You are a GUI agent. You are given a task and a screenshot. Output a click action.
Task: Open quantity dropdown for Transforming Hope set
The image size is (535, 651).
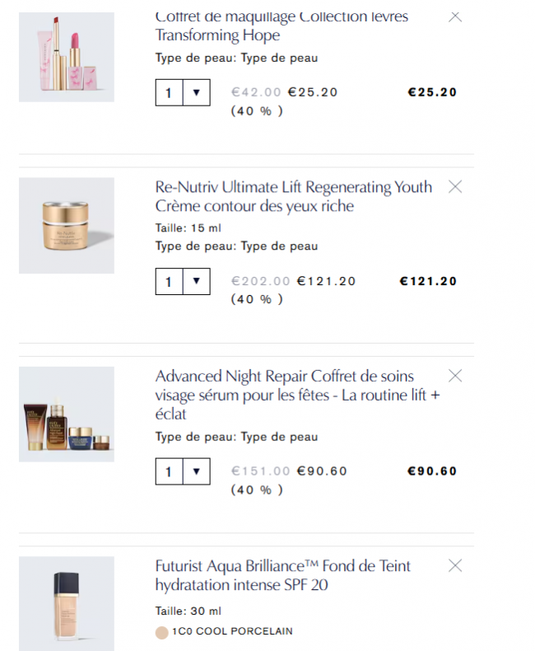[196, 92]
